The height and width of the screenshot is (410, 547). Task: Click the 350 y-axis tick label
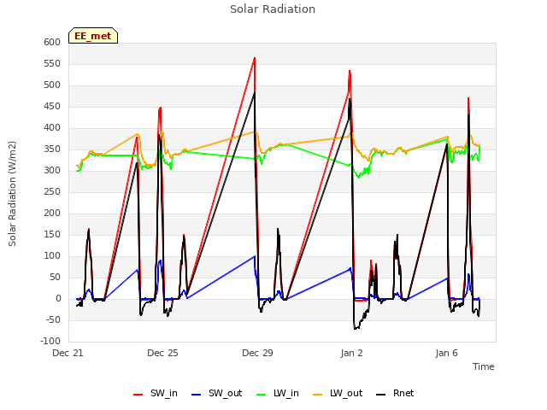tap(52, 149)
